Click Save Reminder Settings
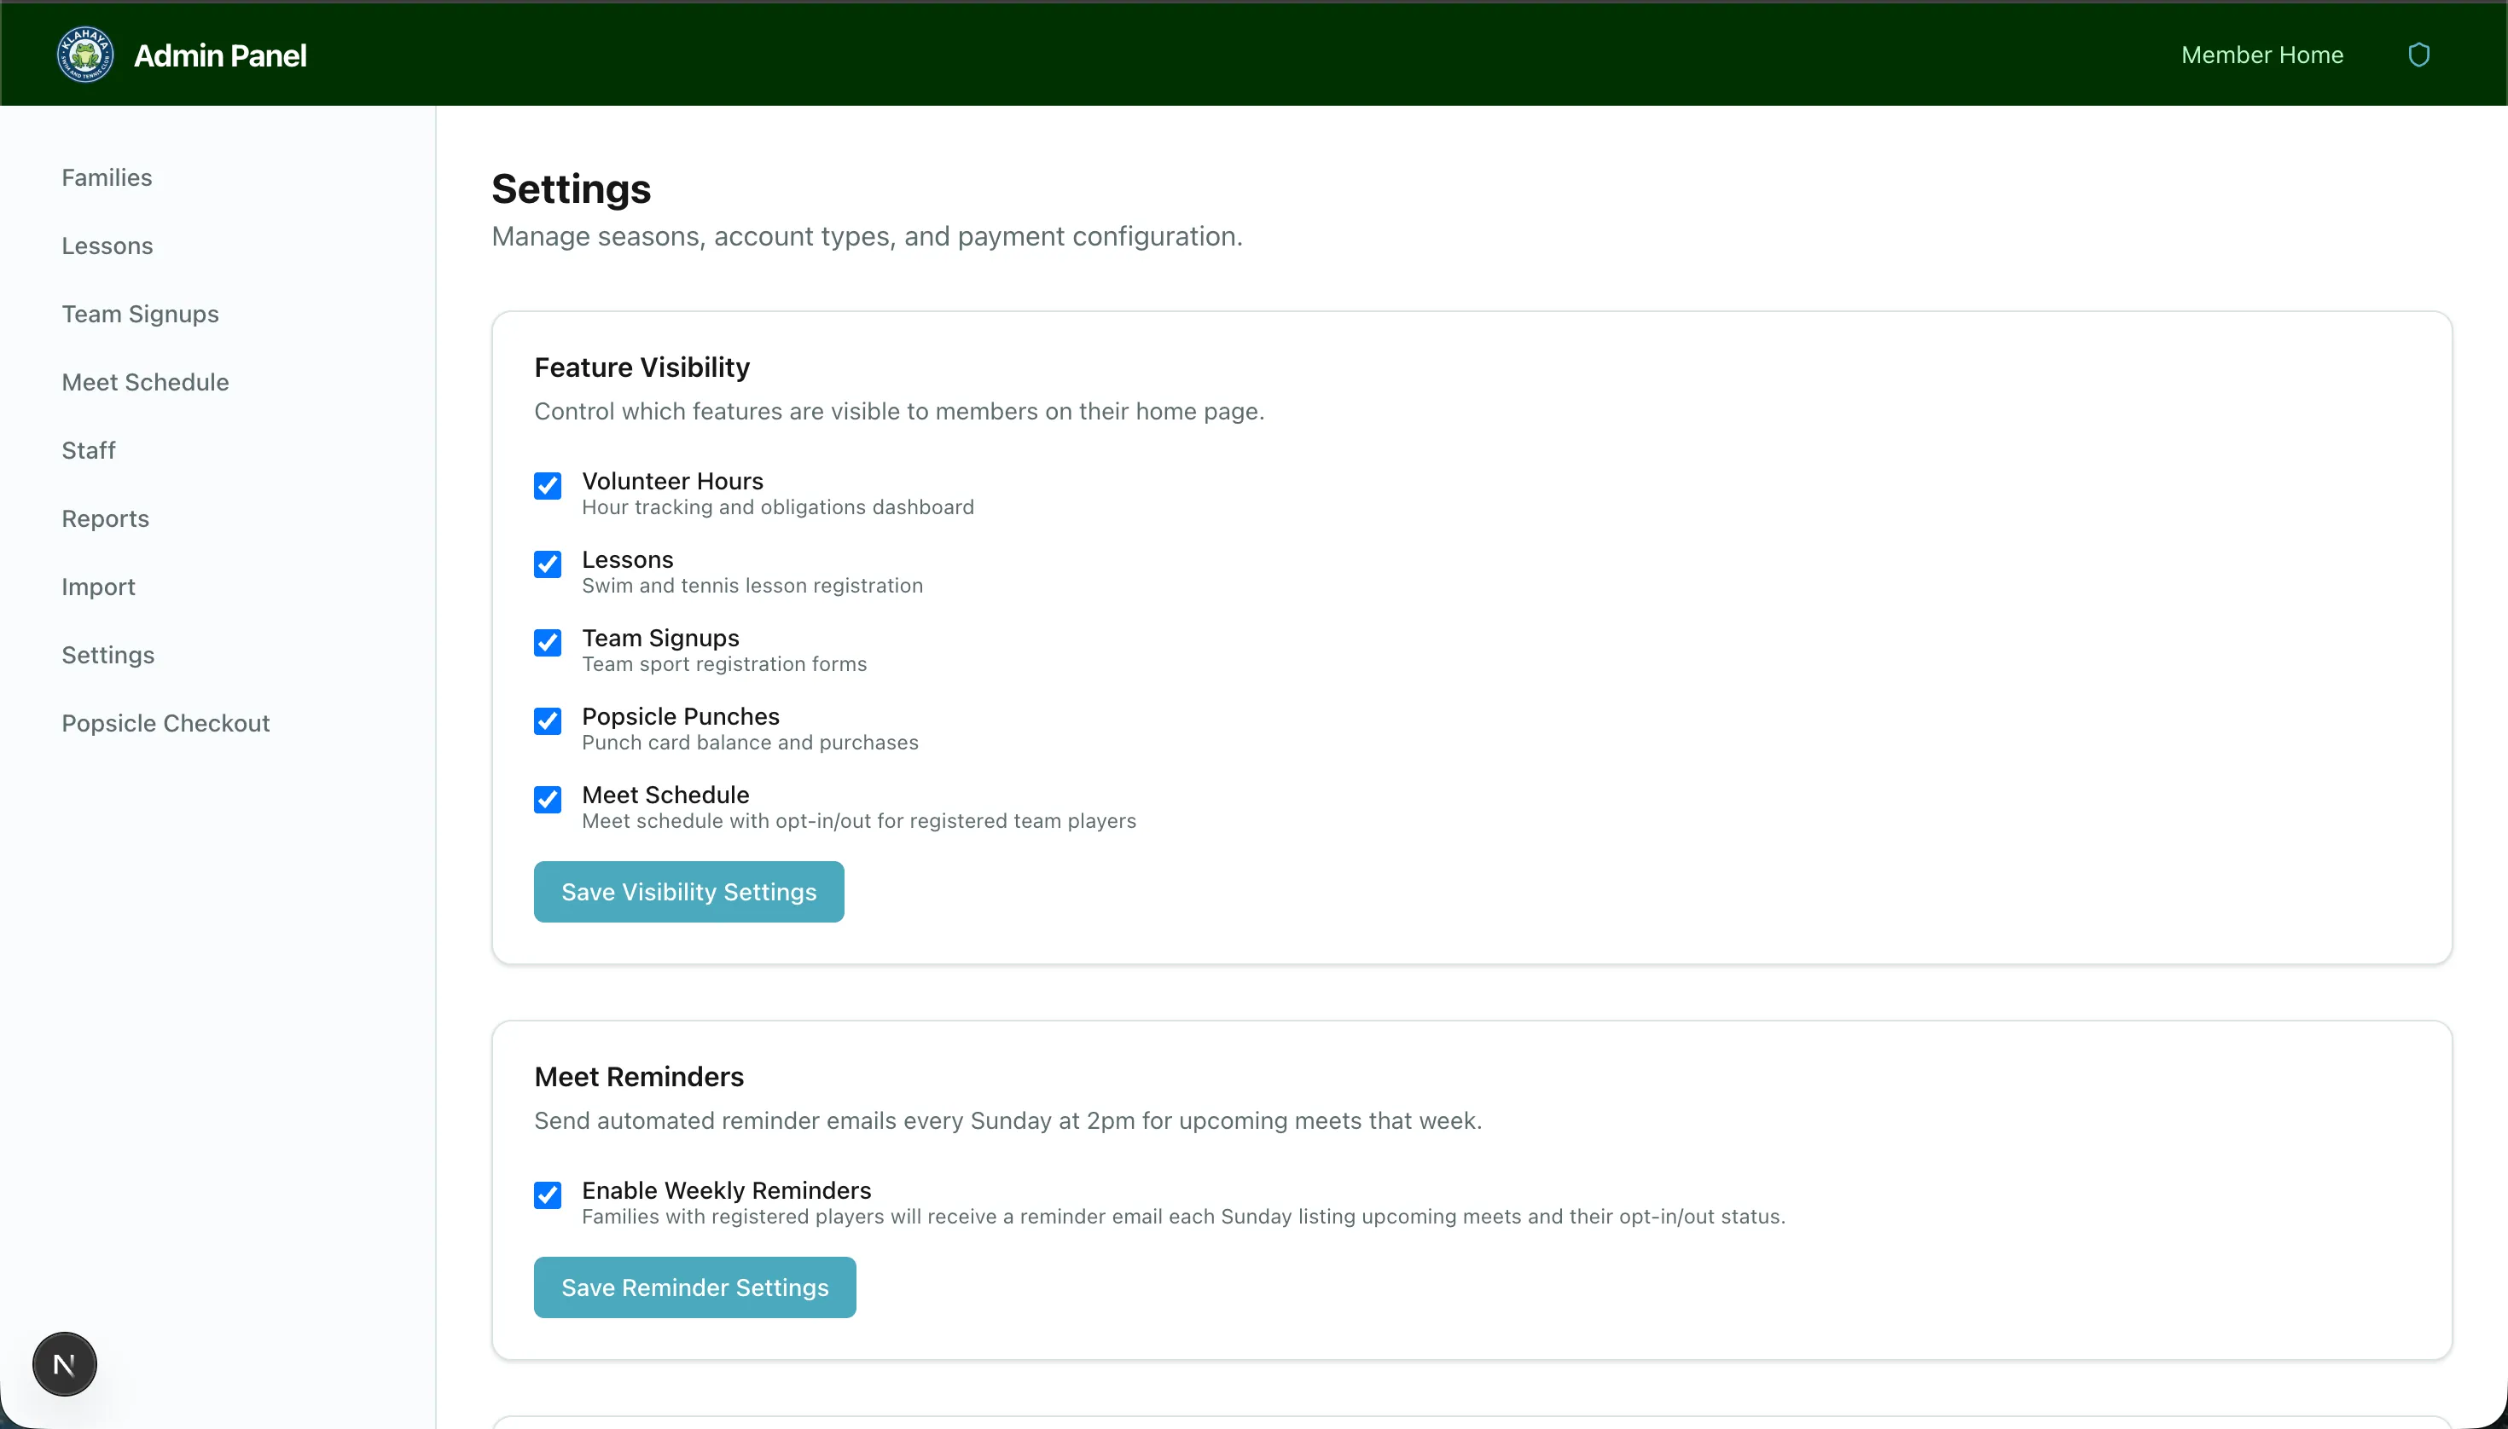The image size is (2508, 1429). (x=694, y=1287)
